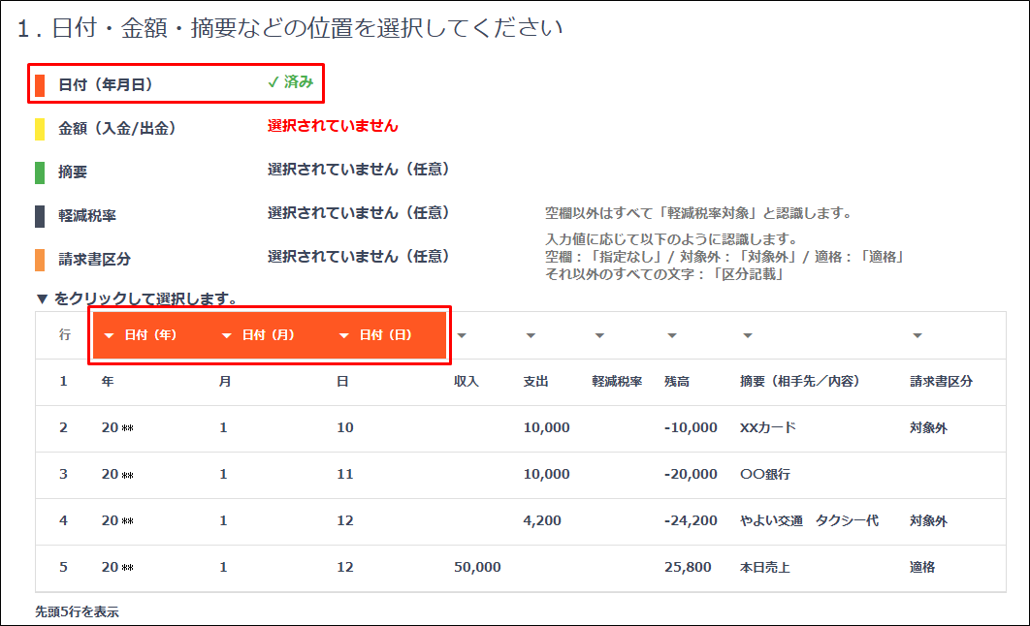Open the dropdown arrow above 支出 column
This screenshot has height=626, width=1030.
(531, 336)
